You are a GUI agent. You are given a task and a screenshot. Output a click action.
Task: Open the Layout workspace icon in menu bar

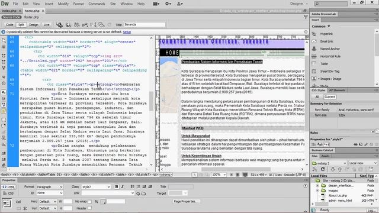click(x=156, y=4)
